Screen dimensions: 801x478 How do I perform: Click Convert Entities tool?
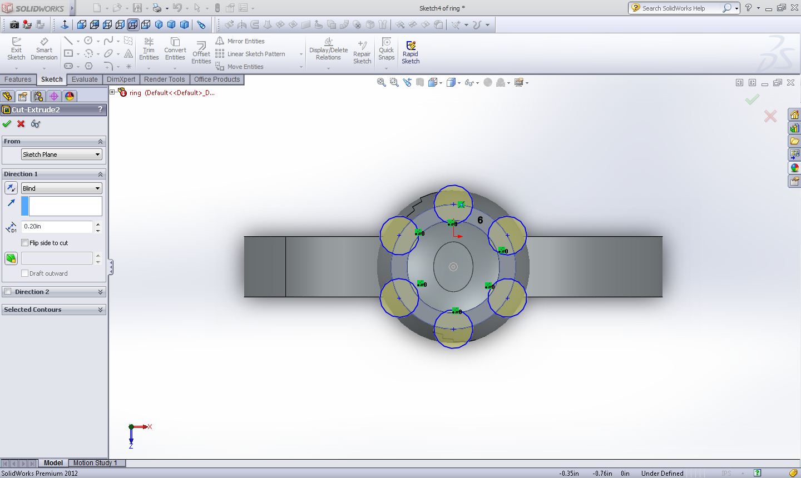point(175,49)
